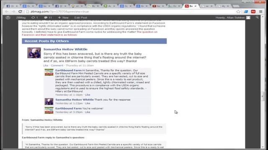Viewport: 268px width, 150px height.
Task: Open the + New menu in the admin bar
Action: [x=63, y=17]
